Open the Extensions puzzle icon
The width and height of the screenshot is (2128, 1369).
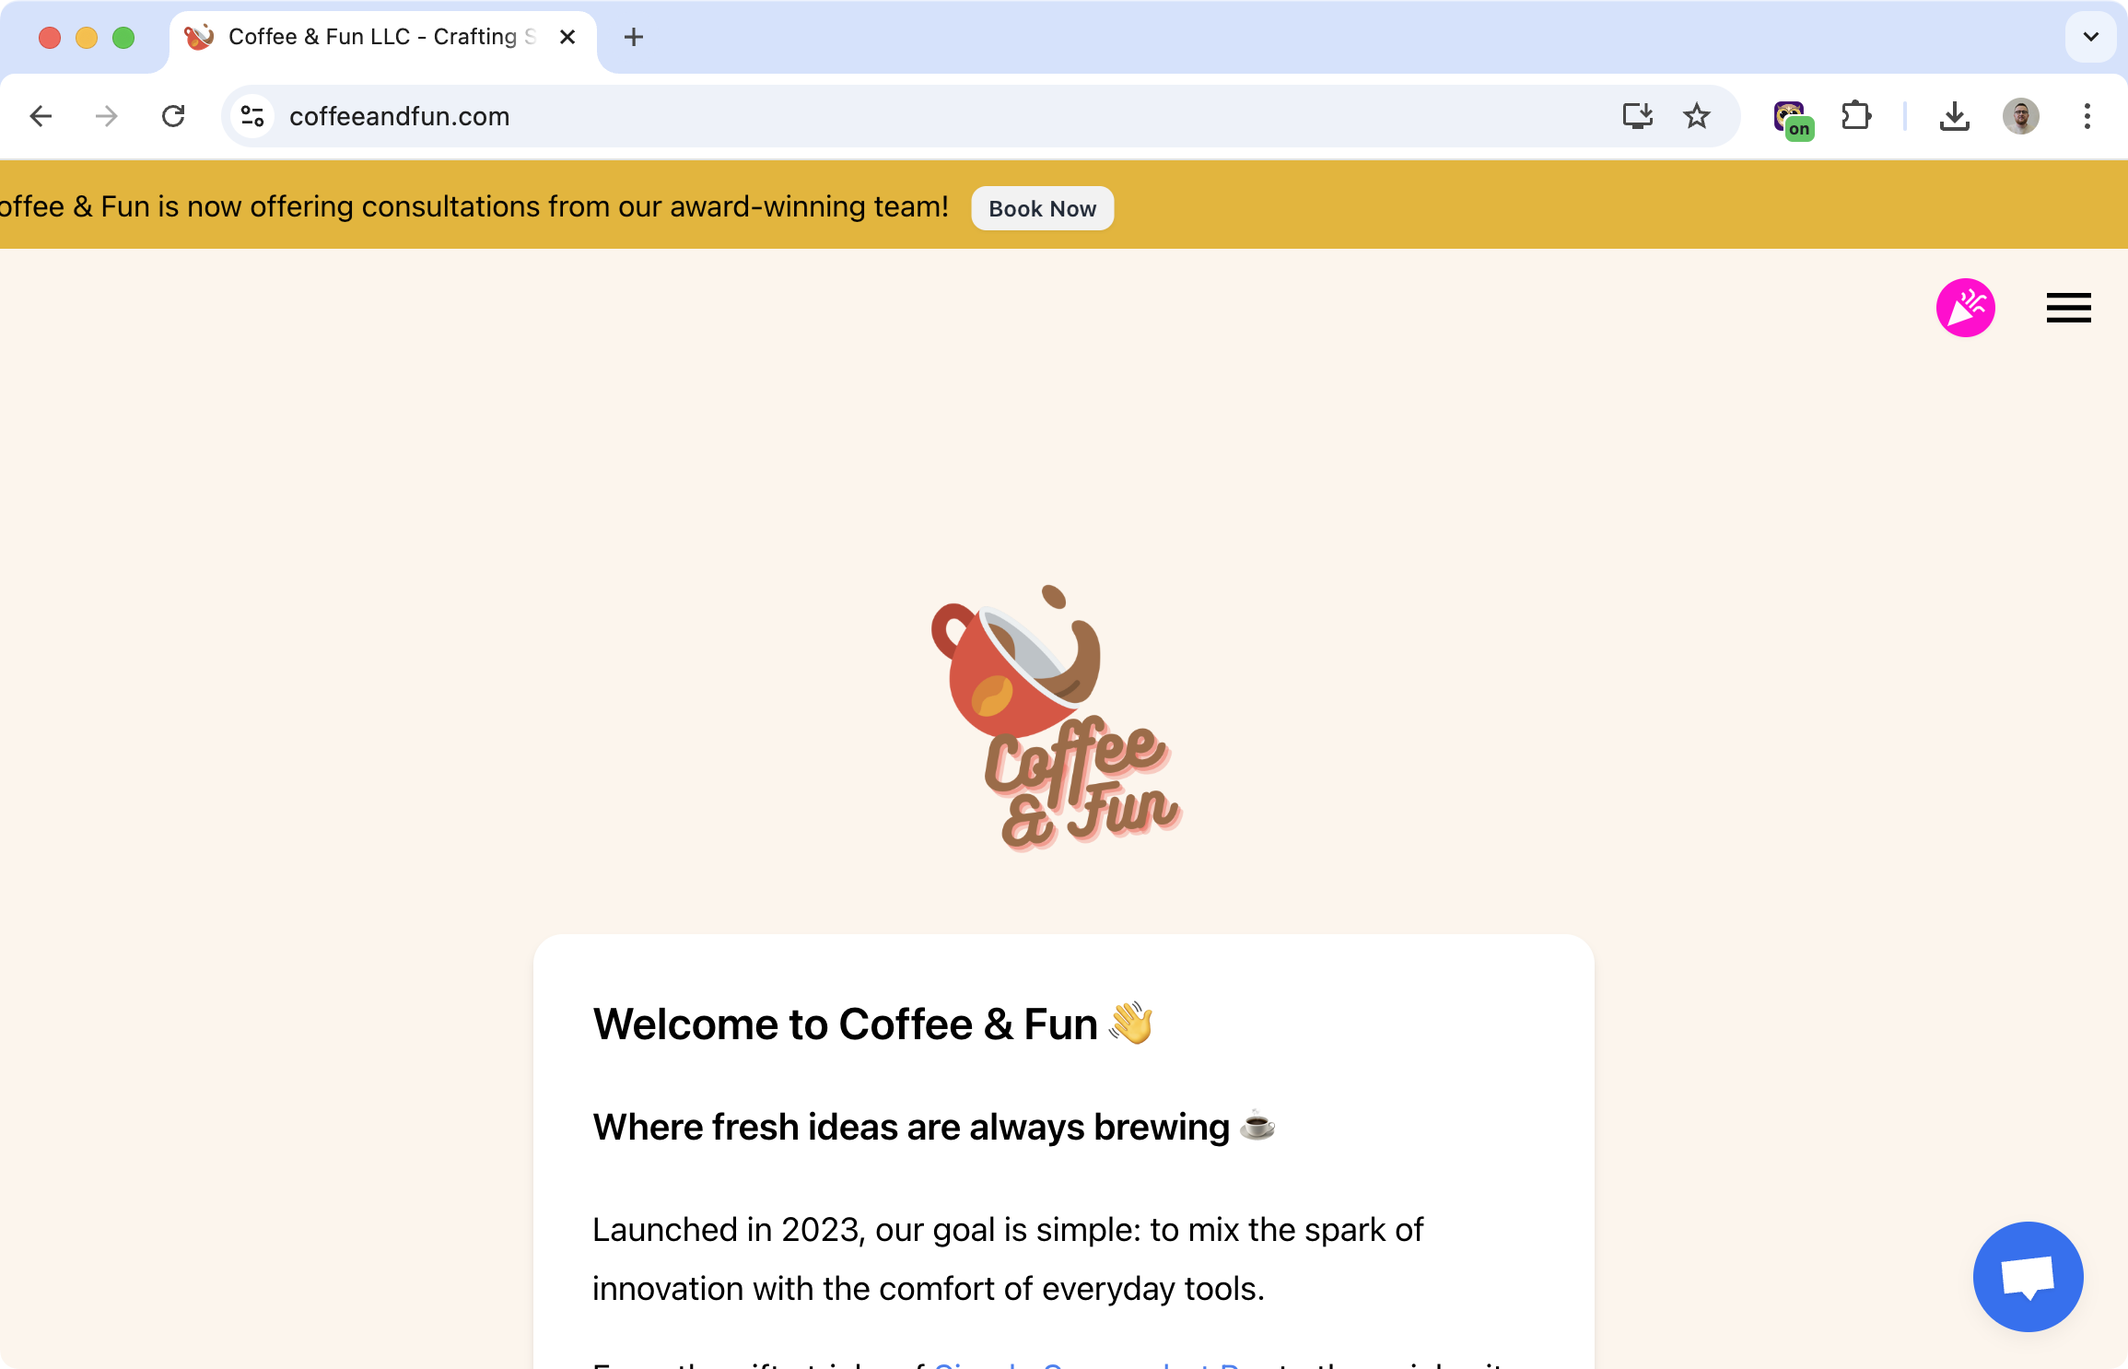[x=1856, y=116]
